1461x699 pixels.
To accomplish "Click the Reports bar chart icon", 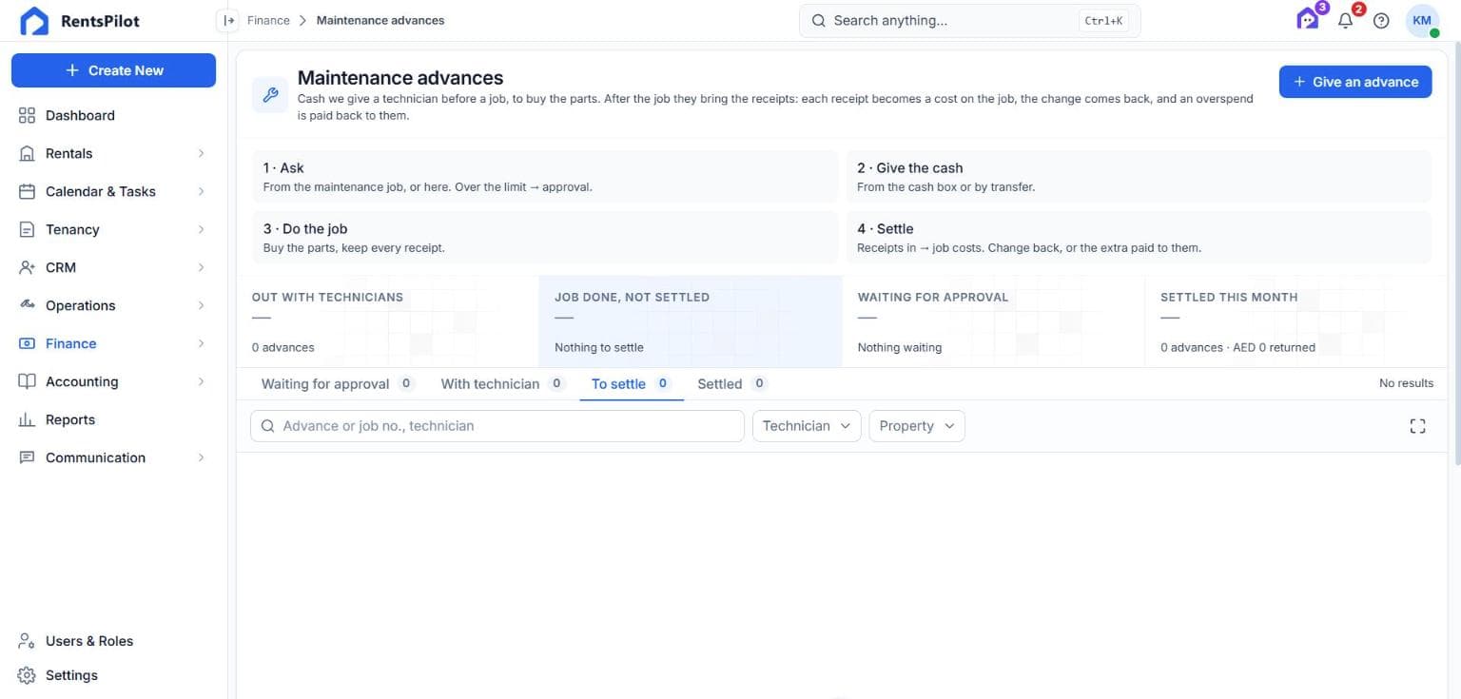I will (x=27, y=419).
